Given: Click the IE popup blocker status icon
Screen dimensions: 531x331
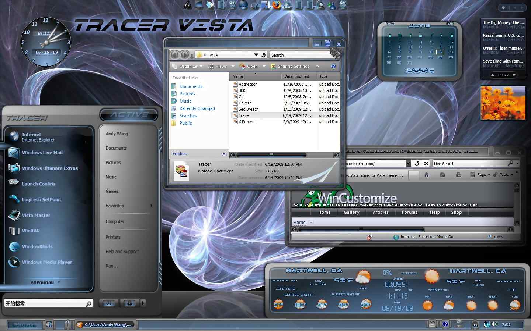Looking at the screenshot, I should [369, 237].
